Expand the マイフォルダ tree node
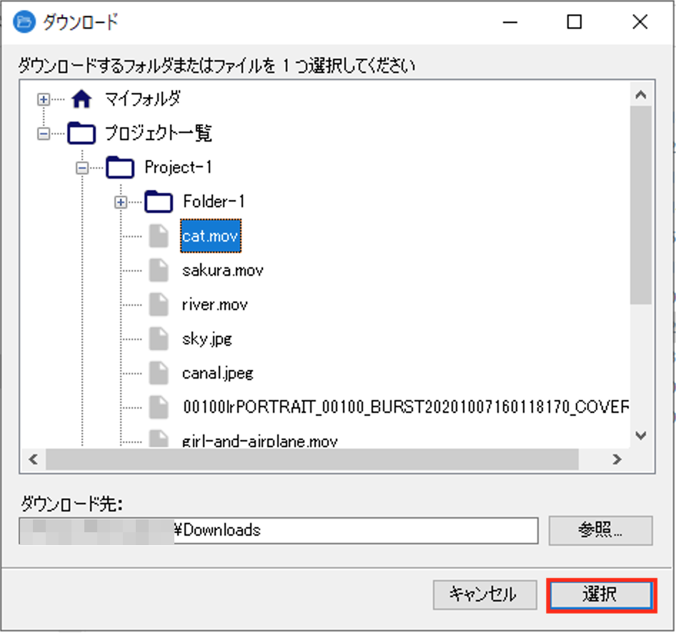 coord(44,101)
